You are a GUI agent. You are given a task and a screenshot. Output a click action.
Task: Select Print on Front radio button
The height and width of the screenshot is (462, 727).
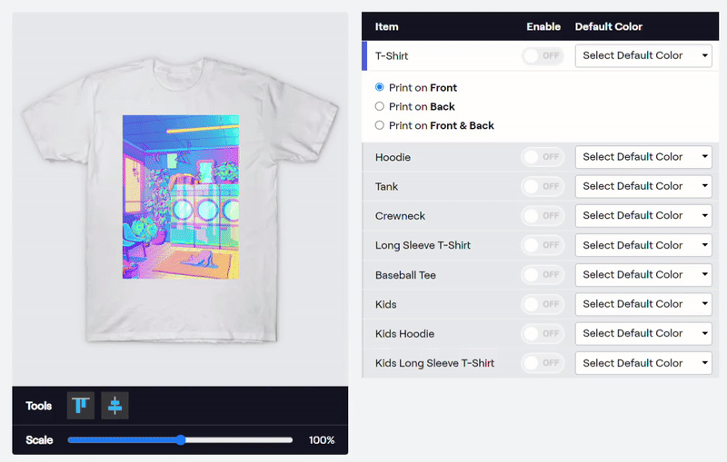379,87
